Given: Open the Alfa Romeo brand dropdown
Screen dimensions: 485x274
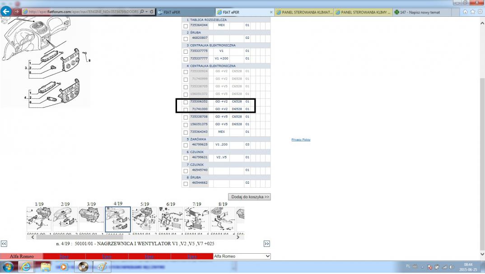Looking at the screenshot, I should click(x=242, y=256).
